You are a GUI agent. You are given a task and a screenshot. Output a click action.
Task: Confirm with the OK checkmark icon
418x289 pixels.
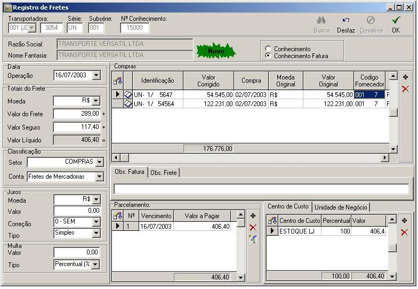click(395, 21)
